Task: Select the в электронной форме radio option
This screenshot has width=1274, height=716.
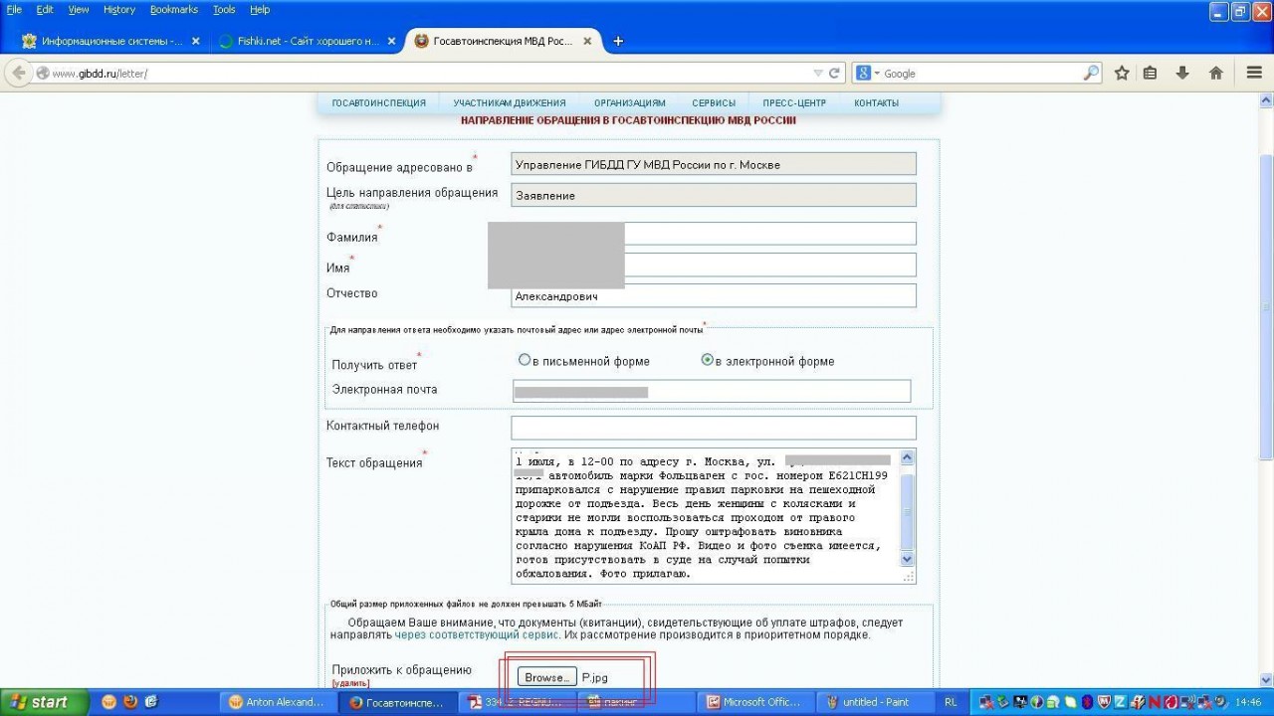Action: (x=707, y=360)
